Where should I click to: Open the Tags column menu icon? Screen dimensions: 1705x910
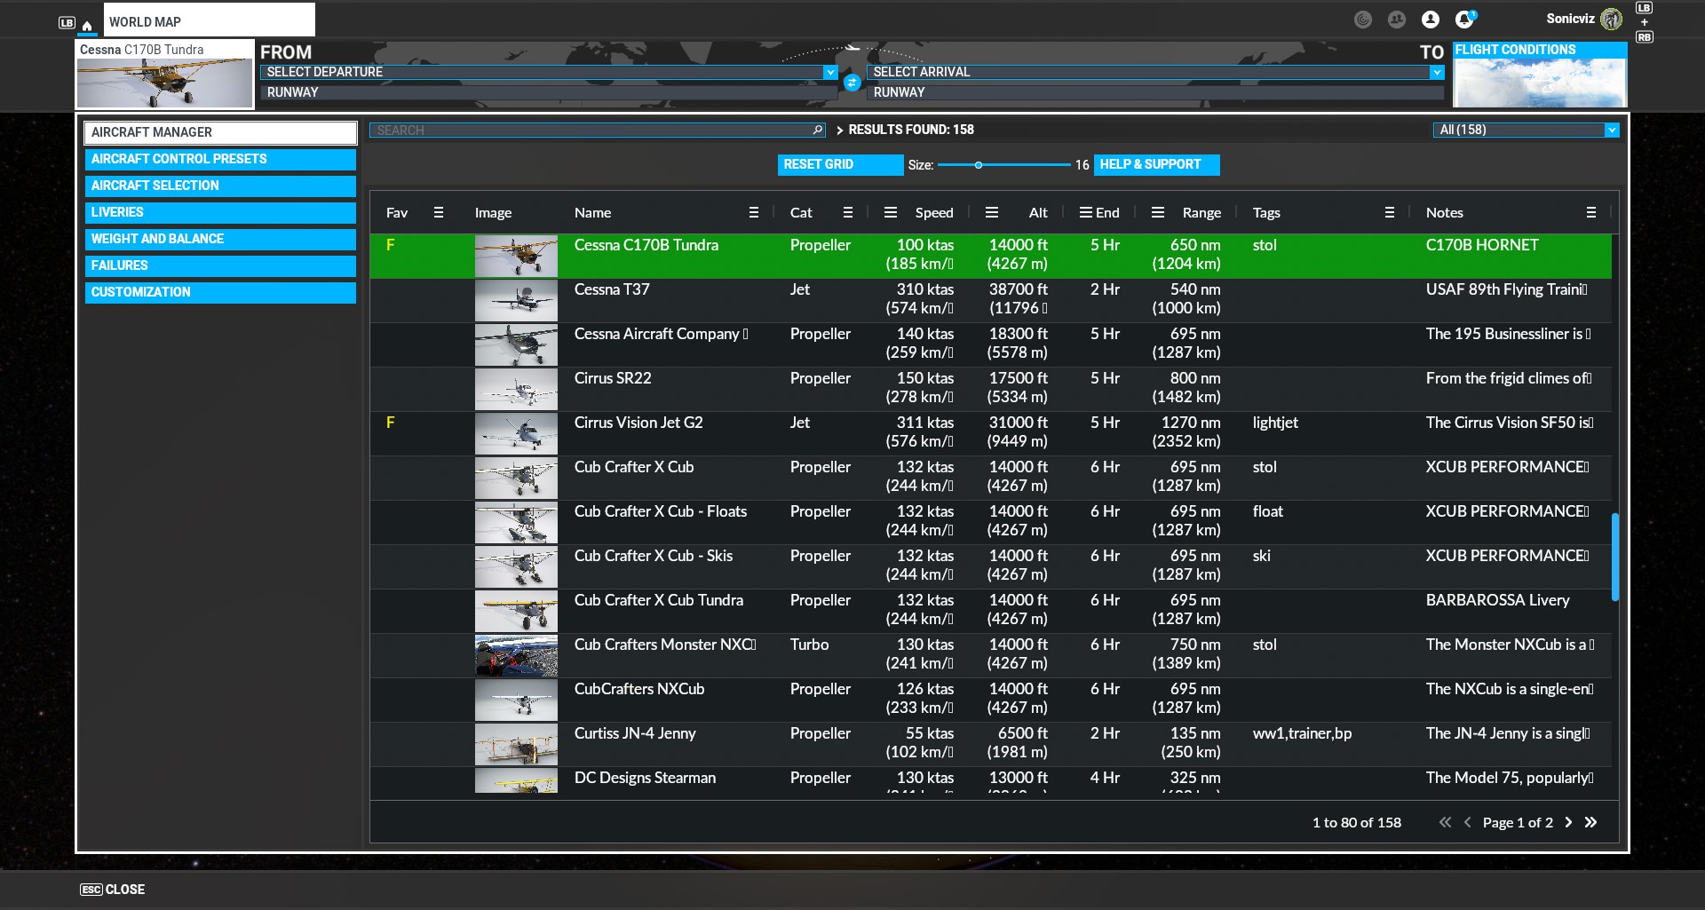(1389, 212)
